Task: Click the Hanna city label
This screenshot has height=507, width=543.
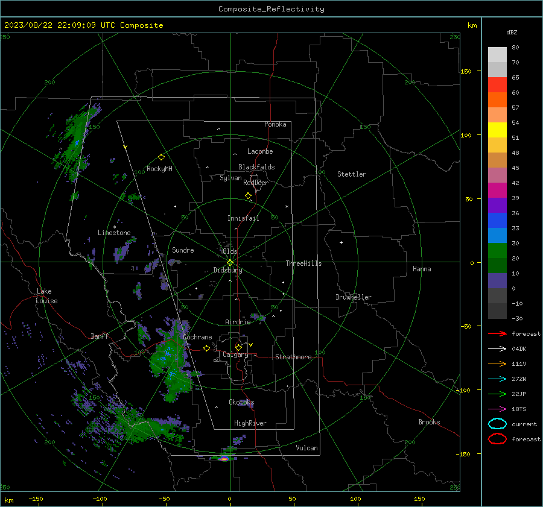Action: 422,269
